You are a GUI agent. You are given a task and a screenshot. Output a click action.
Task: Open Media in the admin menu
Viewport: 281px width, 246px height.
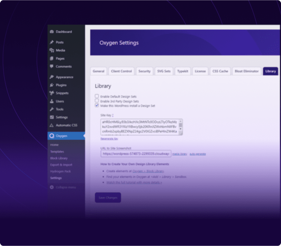61,50
